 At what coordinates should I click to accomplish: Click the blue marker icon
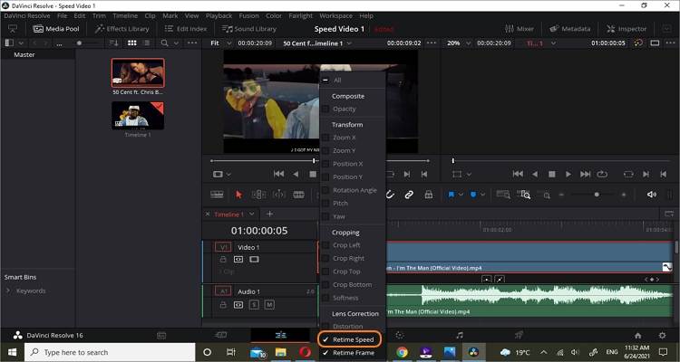[x=473, y=195]
